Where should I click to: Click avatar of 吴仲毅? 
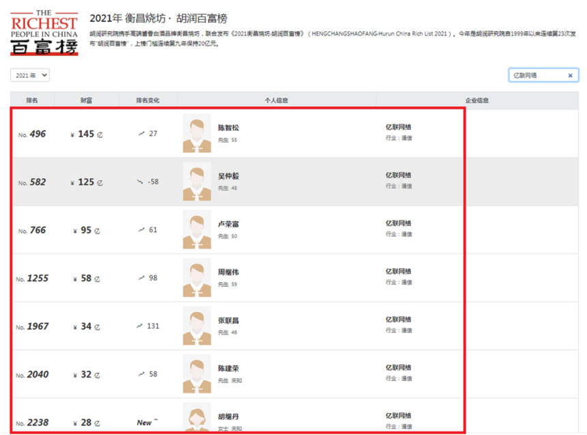(x=197, y=182)
